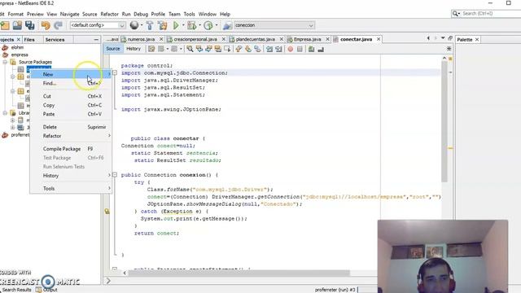Toggle Rectangular Selection mode

[x=227, y=49]
